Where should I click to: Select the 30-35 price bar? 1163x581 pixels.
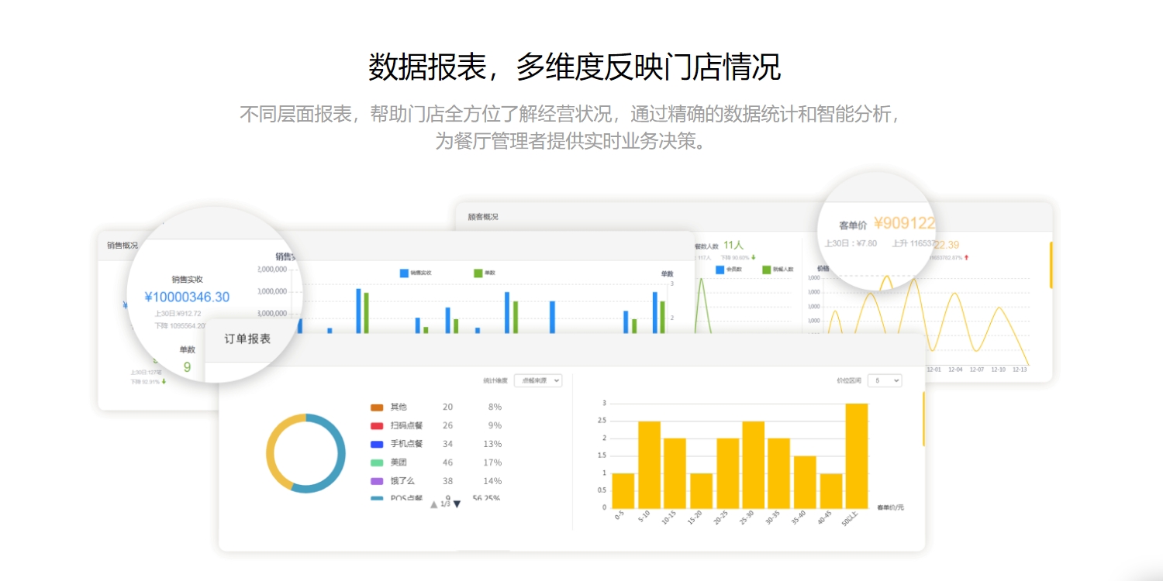pos(778,473)
